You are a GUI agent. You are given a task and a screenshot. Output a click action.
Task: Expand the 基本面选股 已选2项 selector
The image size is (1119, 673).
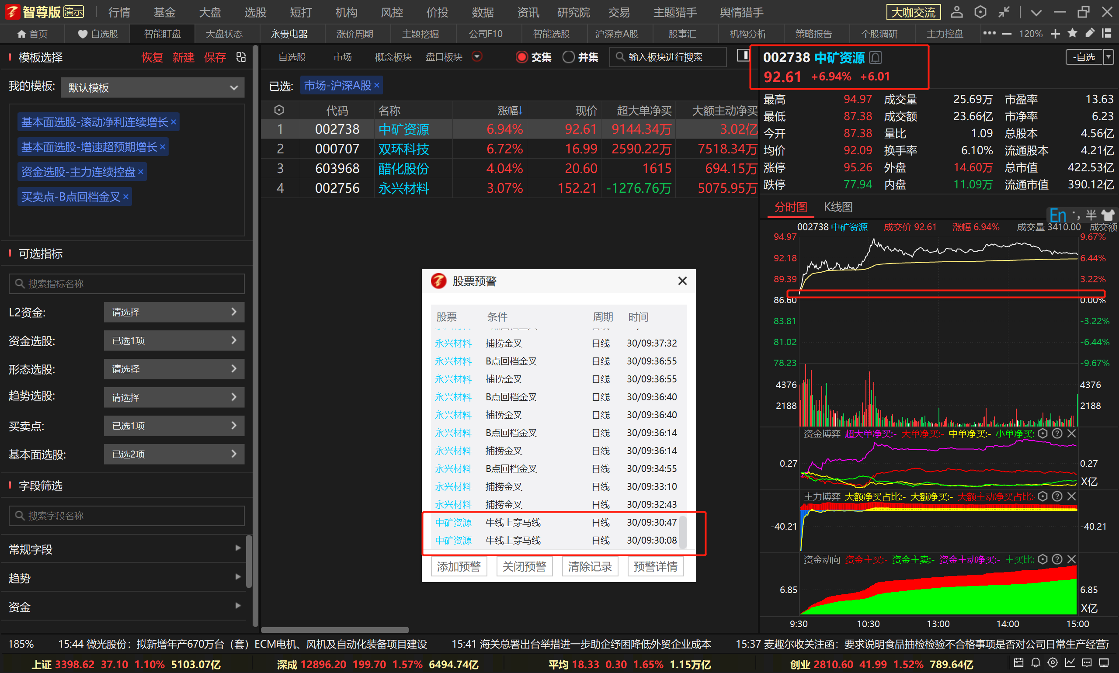pyautogui.click(x=174, y=454)
